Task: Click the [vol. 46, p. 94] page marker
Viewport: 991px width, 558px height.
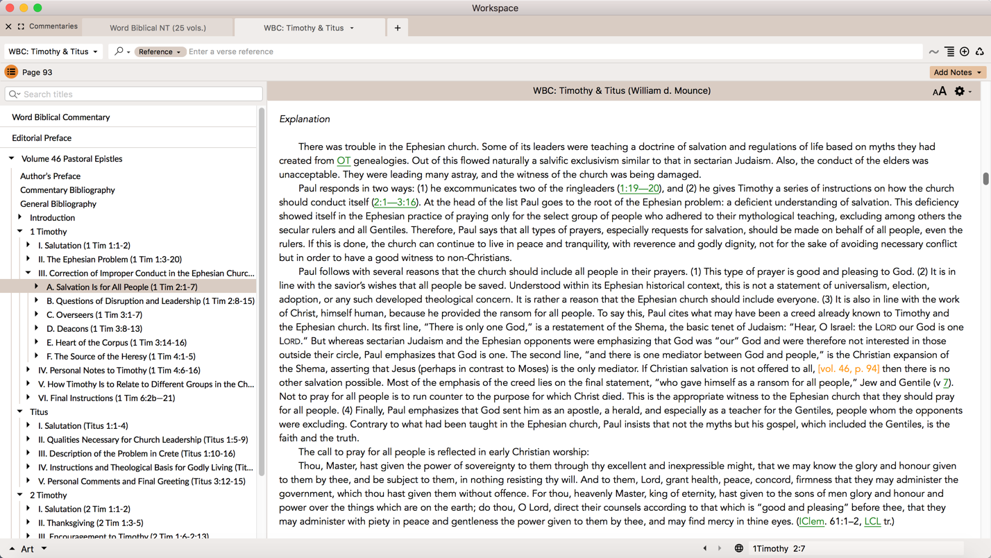Action: 849,369
